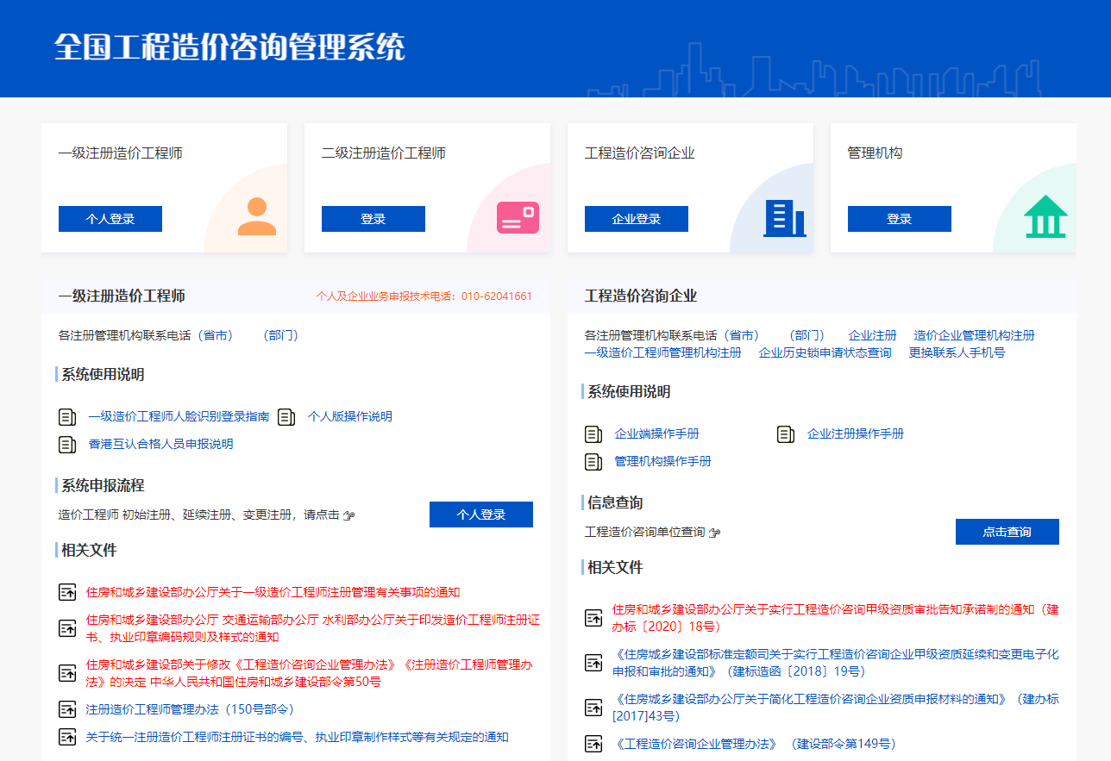
Task: Open the 更换联系人手机号 link
Action: (x=957, y=352)
